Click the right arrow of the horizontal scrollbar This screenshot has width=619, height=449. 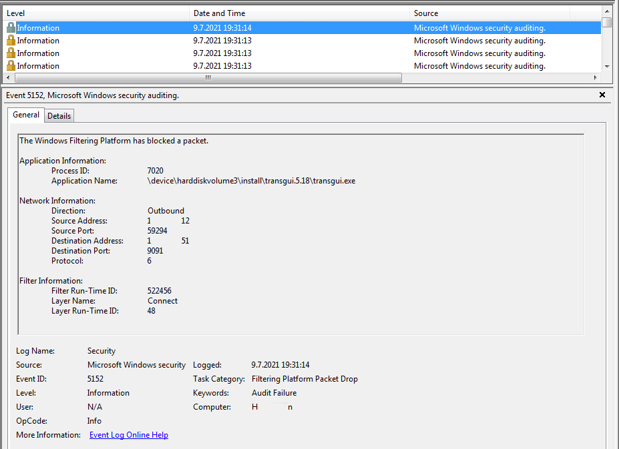tap(595, 77)
